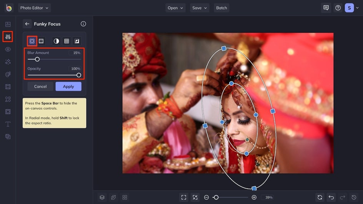363x204 pixels.
Task: Click the bottom handle of outer ellipse
Action: pos(254,188)
